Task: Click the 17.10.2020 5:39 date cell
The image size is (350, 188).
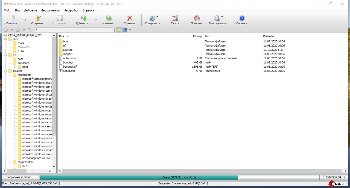Action: coord(273,50)
